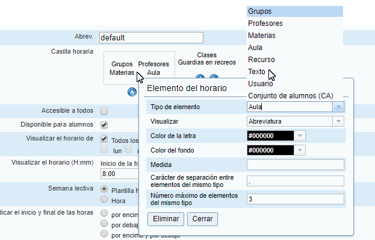Click the Cerrar button
This screenshot has width=375, height=240.
(x=202, y=219)
